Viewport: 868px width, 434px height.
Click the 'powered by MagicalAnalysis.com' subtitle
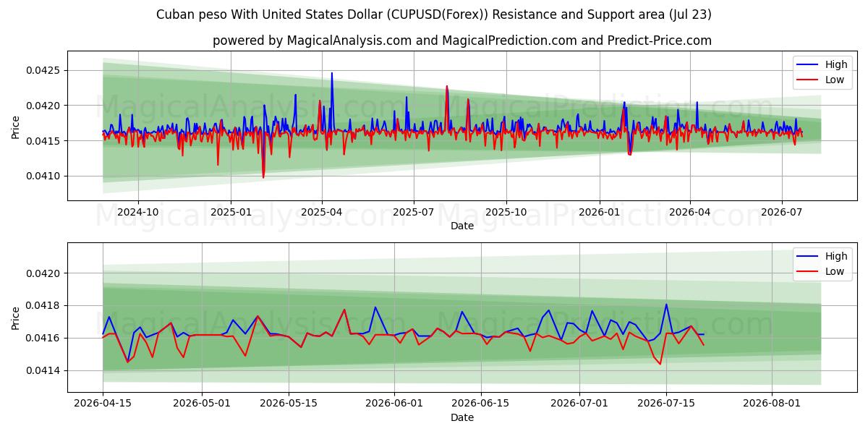pyautogui.click(x=462, y=41)
